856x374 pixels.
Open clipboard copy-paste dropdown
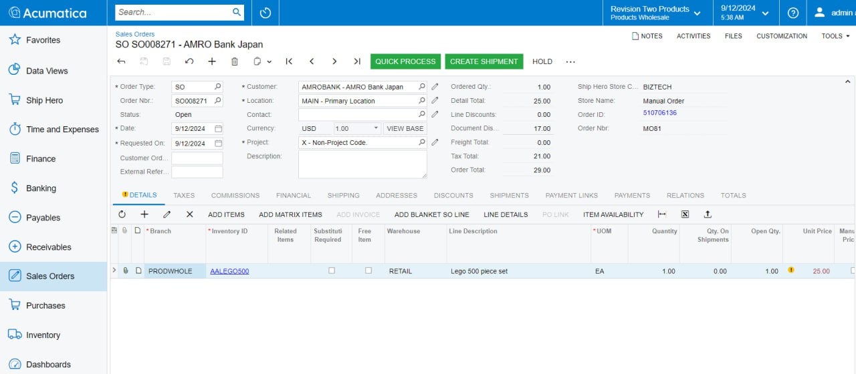tap(262, 61)
